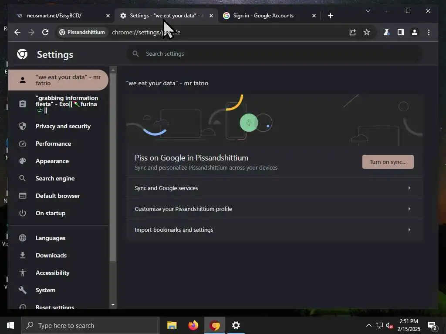Close the Settings tab
Viewport: 446px width, 334px height.
211,16
